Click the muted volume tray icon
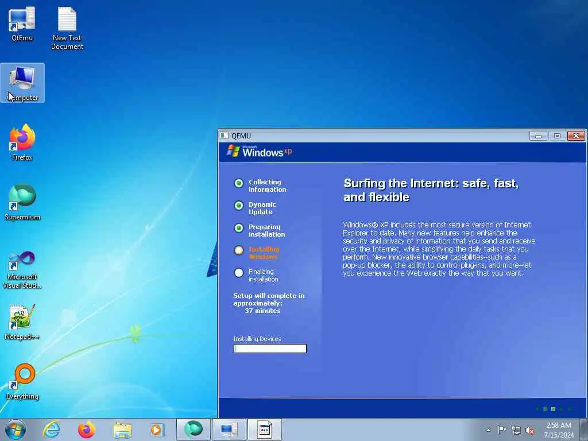The height and width of the screenshot is (441, 588). click(530, 430)
